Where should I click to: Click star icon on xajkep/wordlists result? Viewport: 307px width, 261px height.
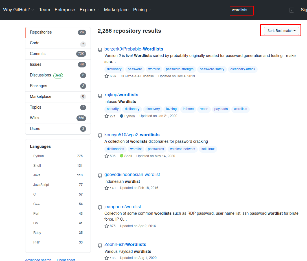[107, 116]
